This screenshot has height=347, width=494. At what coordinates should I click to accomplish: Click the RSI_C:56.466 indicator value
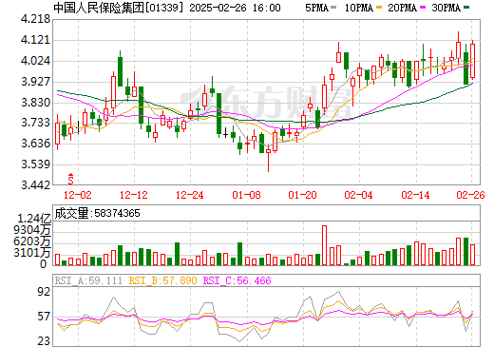237,280
